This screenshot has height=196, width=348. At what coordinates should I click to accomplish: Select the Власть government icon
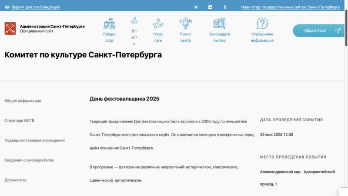[x=134, y=21]
